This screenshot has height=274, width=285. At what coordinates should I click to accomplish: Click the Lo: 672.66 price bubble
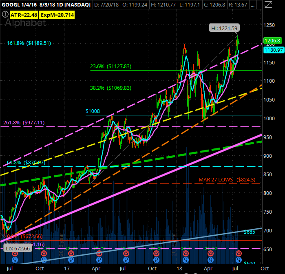[18, 248]
